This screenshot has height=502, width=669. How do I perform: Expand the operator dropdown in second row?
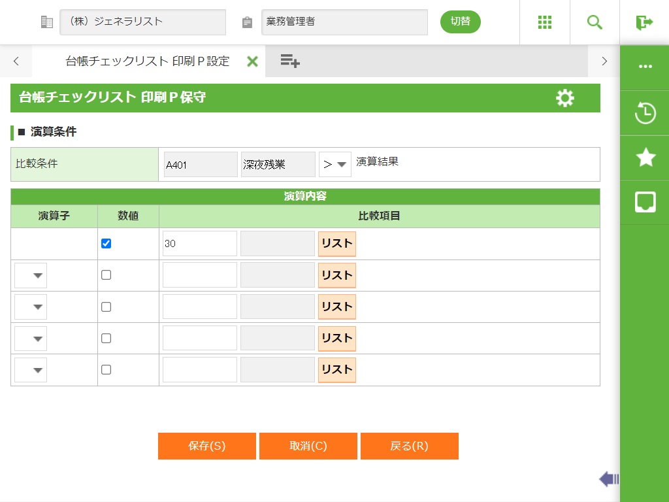[31, 276]
